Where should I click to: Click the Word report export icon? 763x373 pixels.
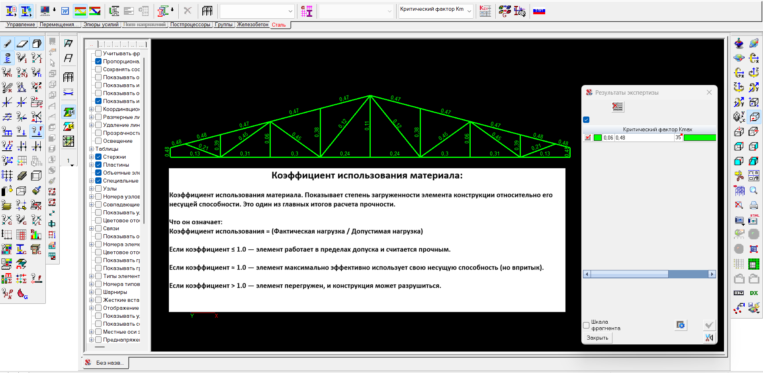tap(65, 11)
